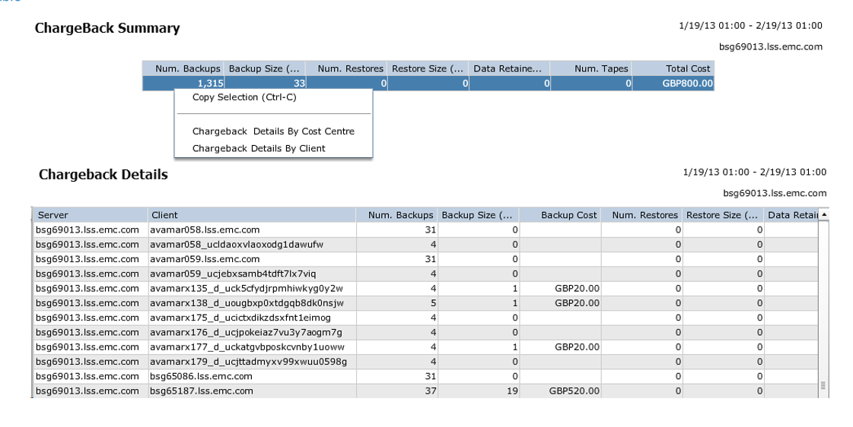Sort details table by Server column header

89,215
